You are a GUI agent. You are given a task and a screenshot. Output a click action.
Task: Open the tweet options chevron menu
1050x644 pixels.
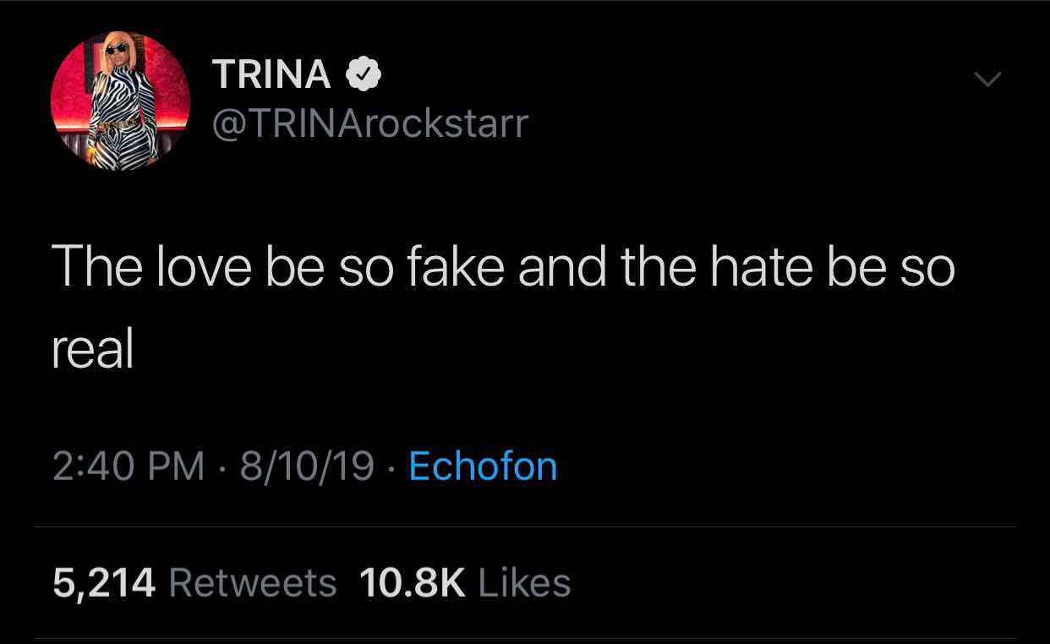coord(987,80)
